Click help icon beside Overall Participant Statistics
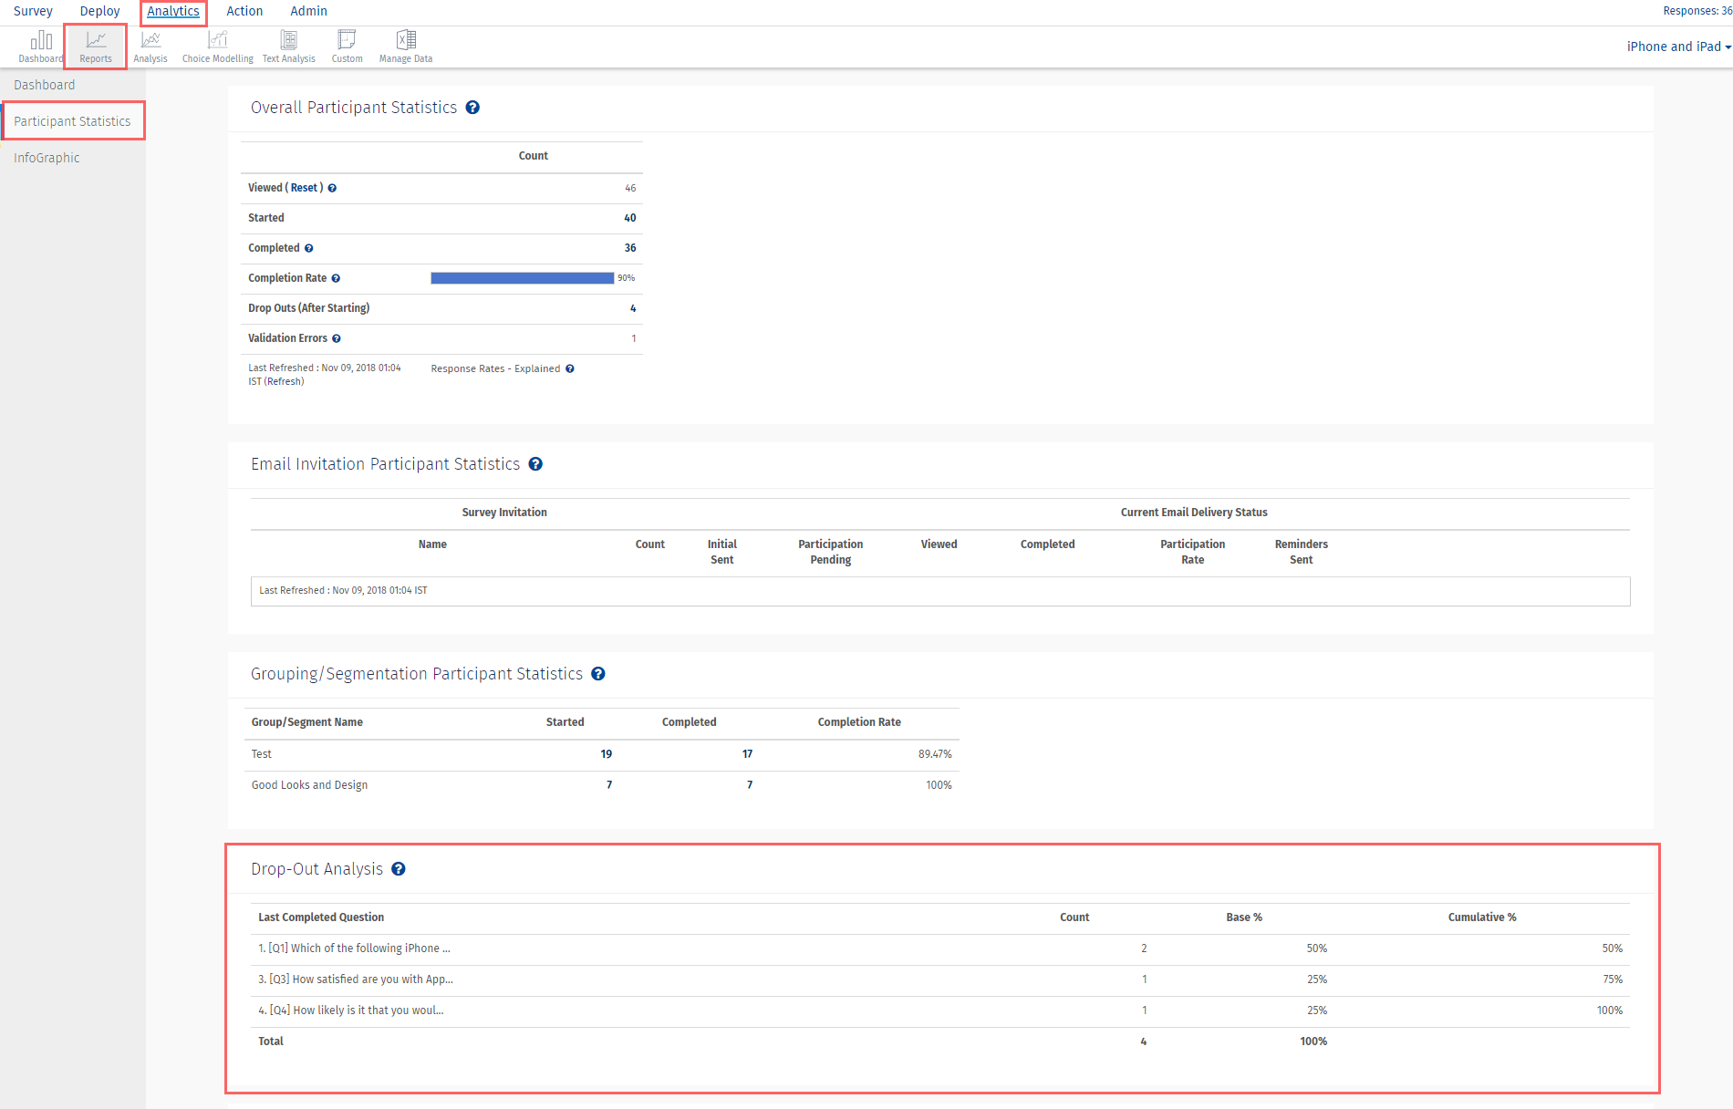Screen dimensions: 1733x1109 (x=472, y=108)
